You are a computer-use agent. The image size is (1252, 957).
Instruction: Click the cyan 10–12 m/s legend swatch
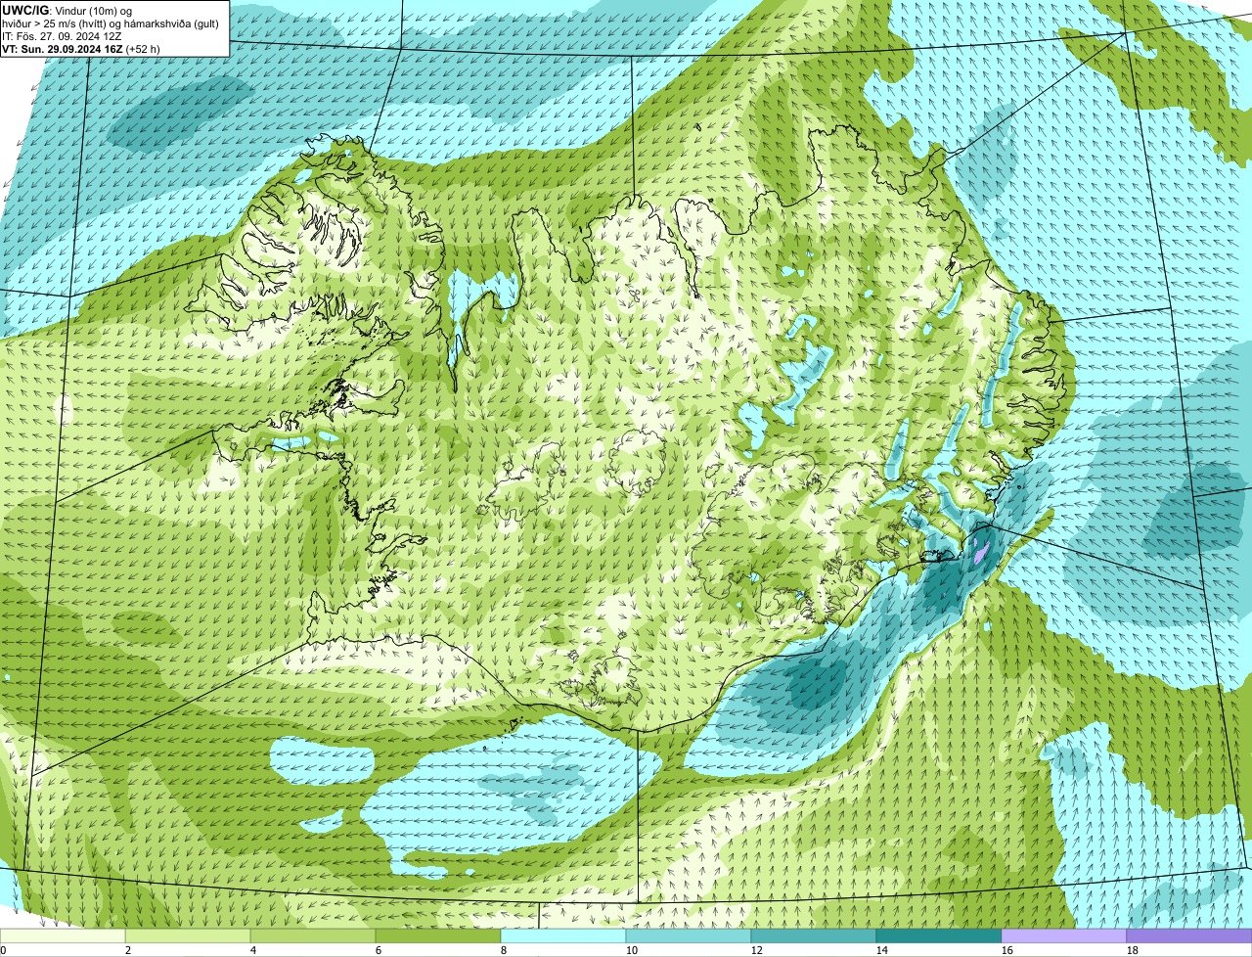coord(689,936)
